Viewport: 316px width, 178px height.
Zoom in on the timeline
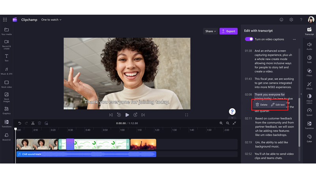[221, 123]
